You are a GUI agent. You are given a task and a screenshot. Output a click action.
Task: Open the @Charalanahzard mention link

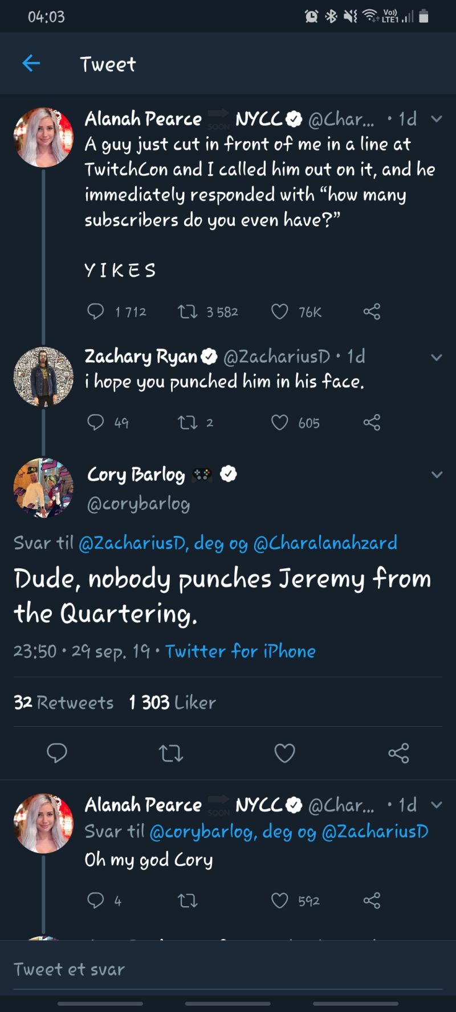coord(325,543)
